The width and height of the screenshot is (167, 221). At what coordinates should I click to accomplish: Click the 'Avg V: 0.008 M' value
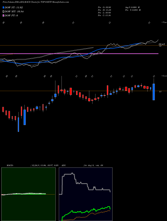point(132,7)
